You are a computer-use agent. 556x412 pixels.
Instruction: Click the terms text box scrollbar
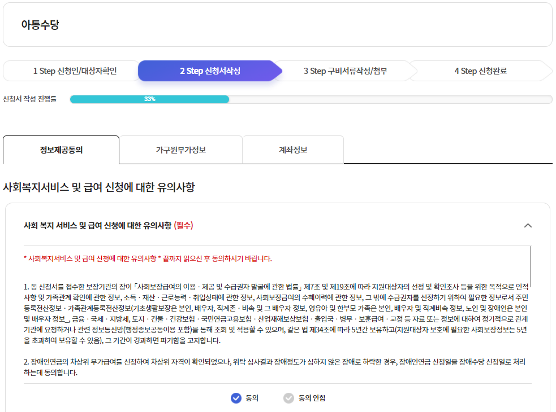tap(531, 267)
